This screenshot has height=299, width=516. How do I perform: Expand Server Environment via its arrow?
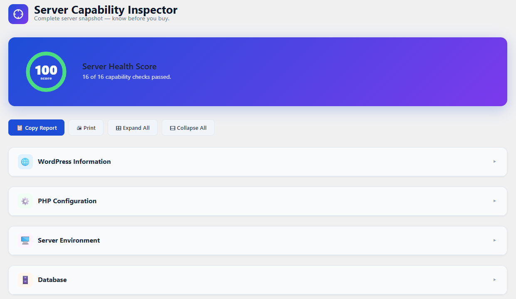pos(495,241)
